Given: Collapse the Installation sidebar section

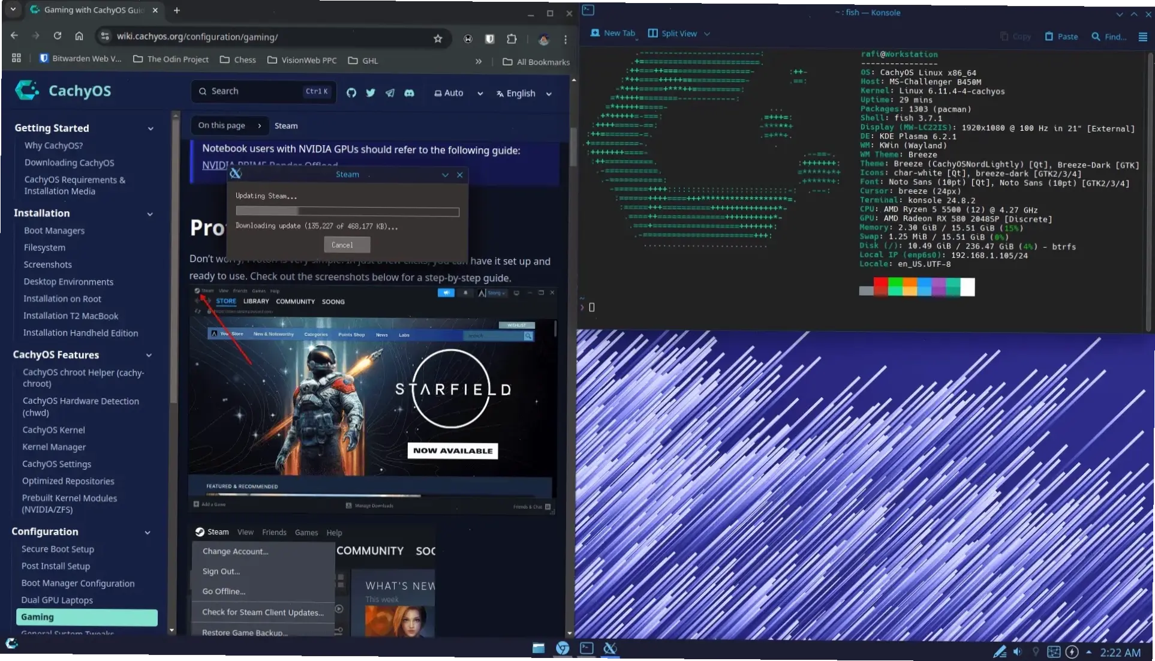Looking at the screenshot, I should [x=150, y=214].
